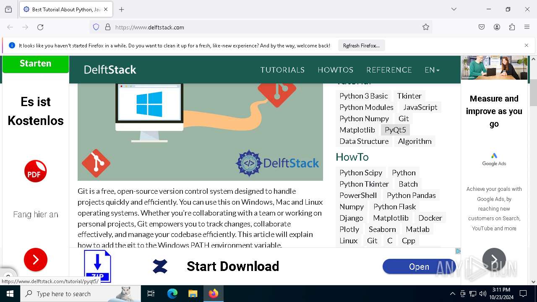This screenshot has height=302, width=537.
Task: Open the Python Flask howto tag
Action: click(395, 207)
